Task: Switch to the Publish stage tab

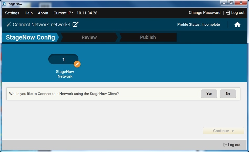Action: click(x=148, y=37)
